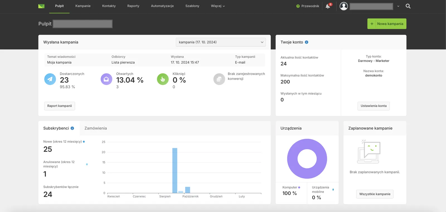The image size is (446, 212).
Task: Click the purple Otwartych envelope icon
Action: click(106, 79)
